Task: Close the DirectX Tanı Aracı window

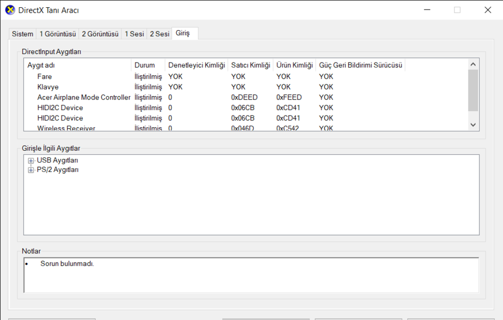Action: pos(487,10)
